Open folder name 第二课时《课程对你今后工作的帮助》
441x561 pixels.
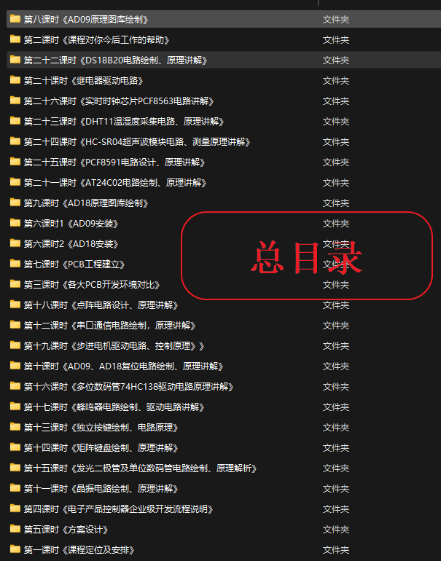pyautogui.click(x=97, y=40)
